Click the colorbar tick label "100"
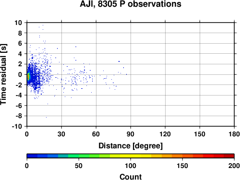 (x=131, y=166)
